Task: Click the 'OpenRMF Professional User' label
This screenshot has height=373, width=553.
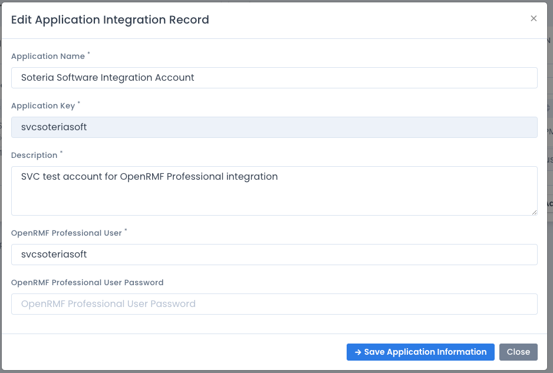Action: 66,233
